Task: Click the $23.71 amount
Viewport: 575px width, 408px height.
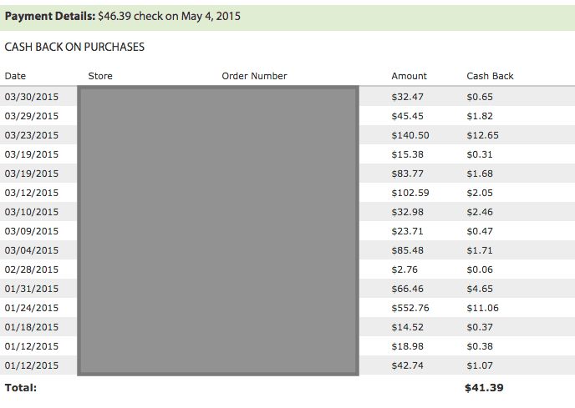Action: 407,231
